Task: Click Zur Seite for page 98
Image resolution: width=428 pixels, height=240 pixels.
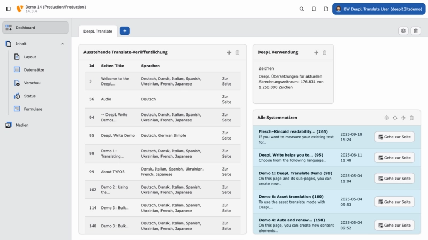Action: [x=226, y=153]
